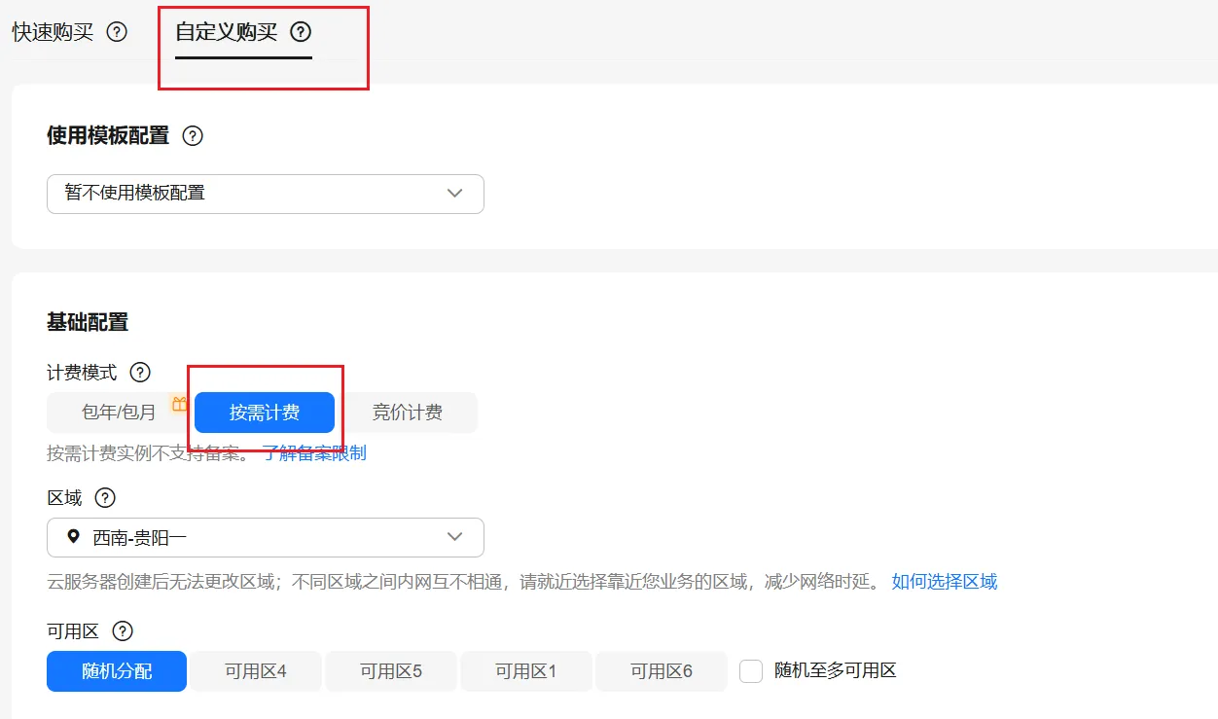Expand the 西南-贵阳一 region dropdown
The image size is (1218, 719).
[265, 537]
